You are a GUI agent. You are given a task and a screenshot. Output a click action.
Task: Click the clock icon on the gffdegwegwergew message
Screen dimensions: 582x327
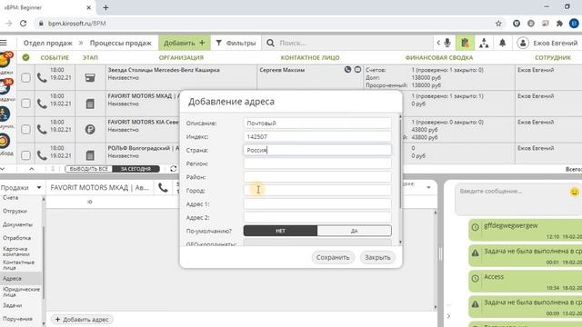[475, 227]
